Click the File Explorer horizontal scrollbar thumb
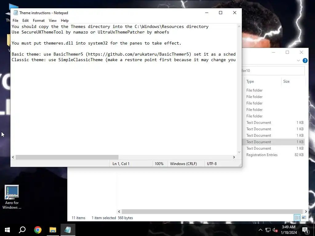 point(212,211)
